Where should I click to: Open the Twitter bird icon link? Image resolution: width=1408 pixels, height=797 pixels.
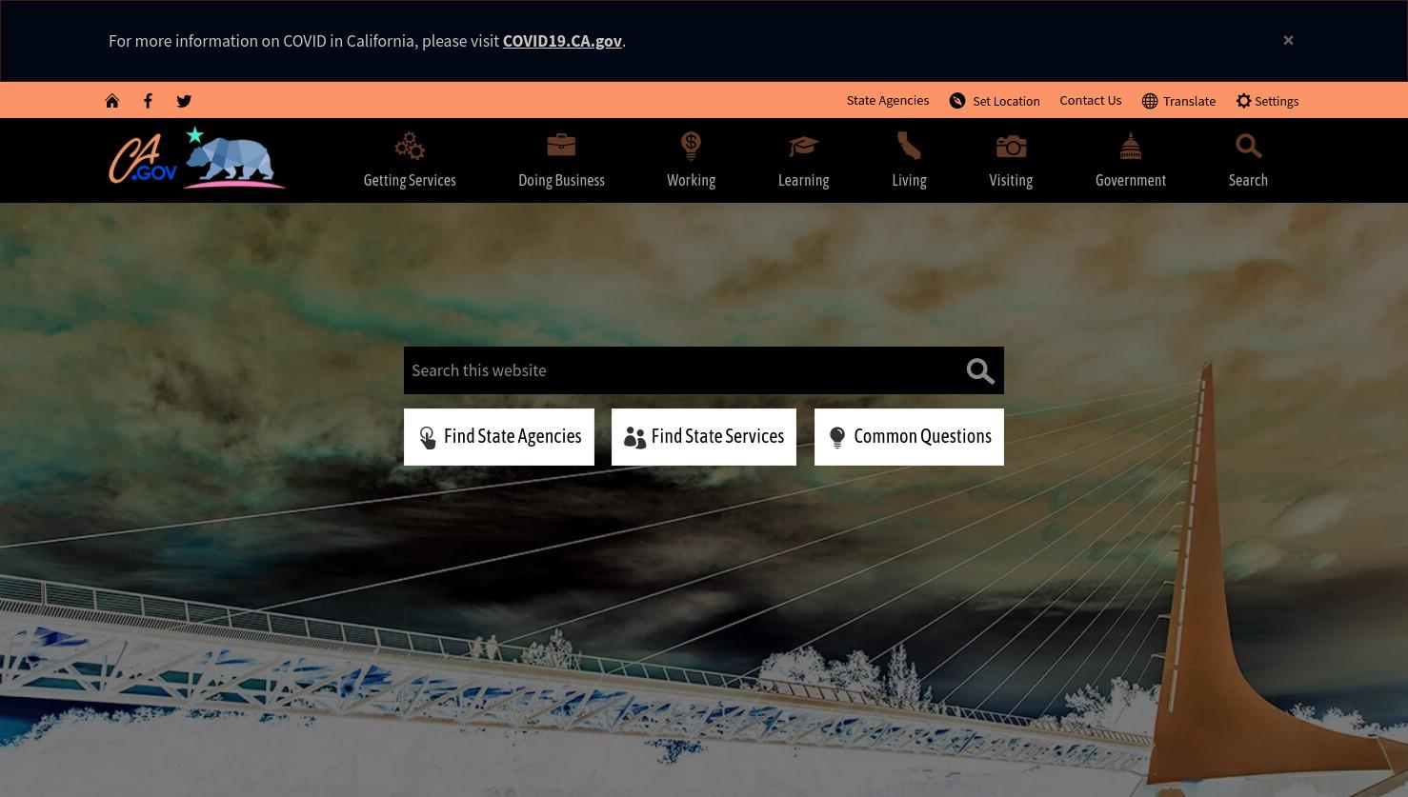[x=184, y=101]
